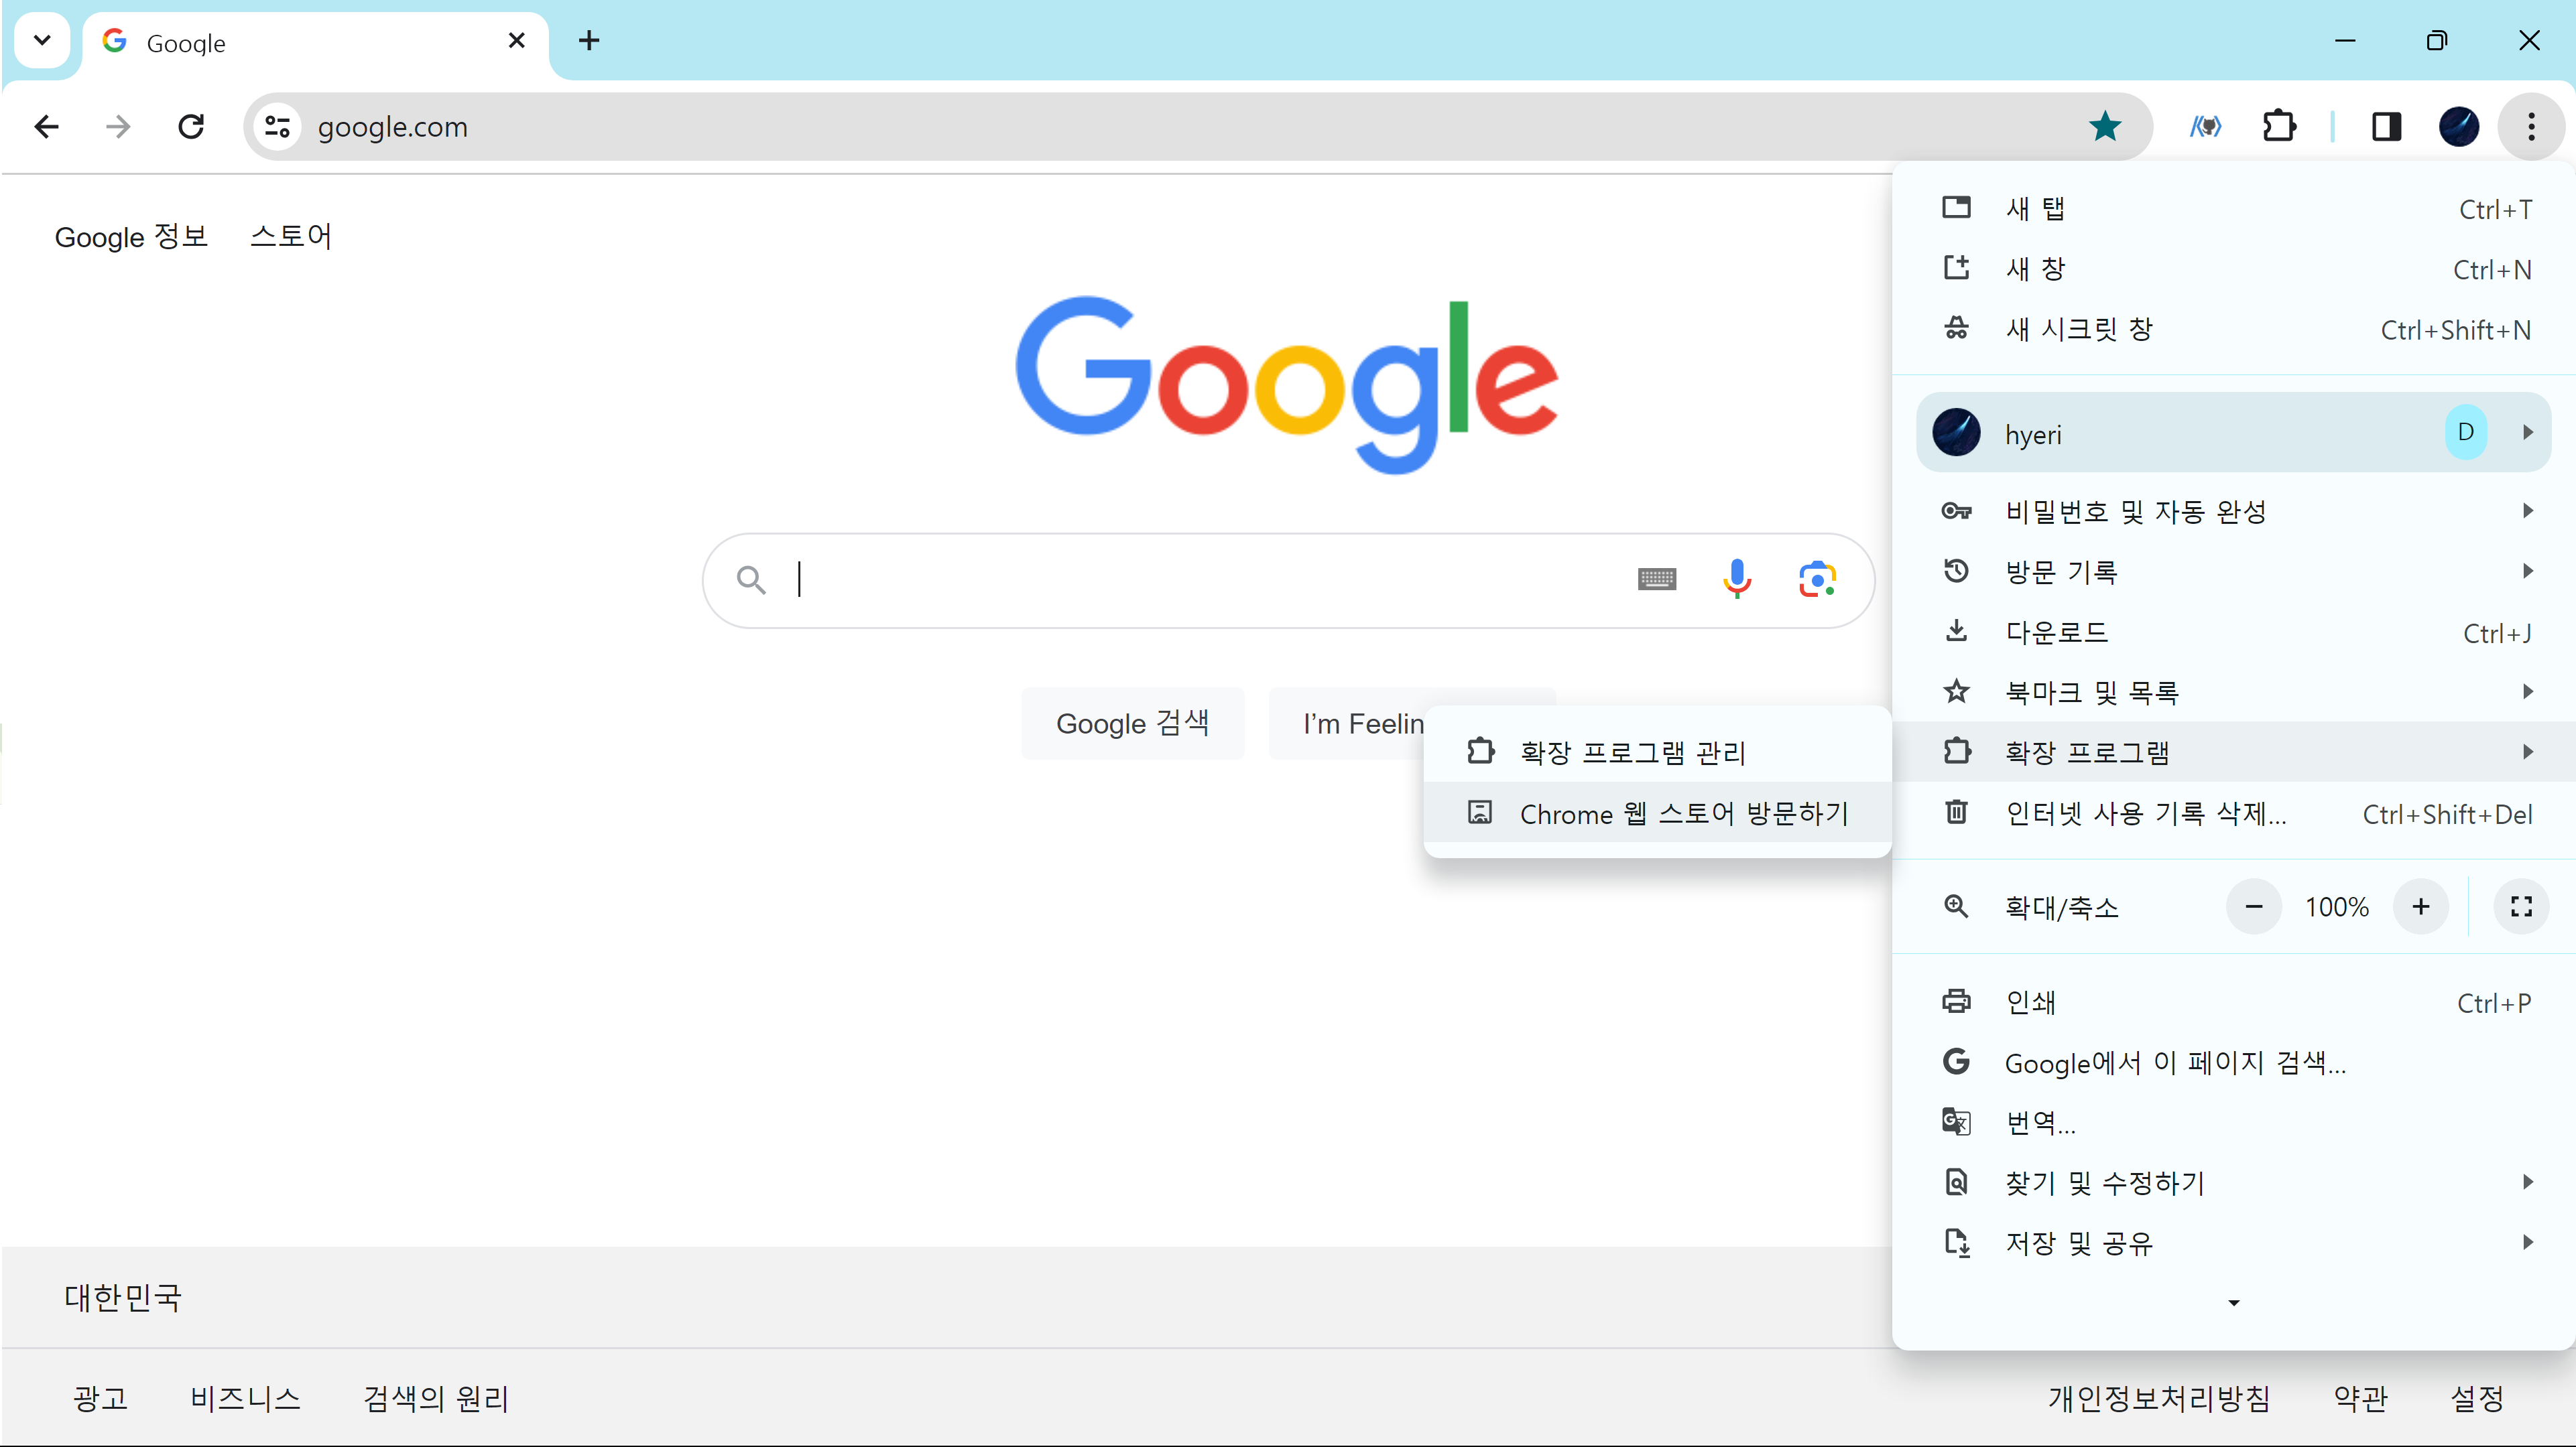Click the bookmark star icon in address bar
Viewport: 2576px width, 1447px height.
click(x=2105, y=127)
